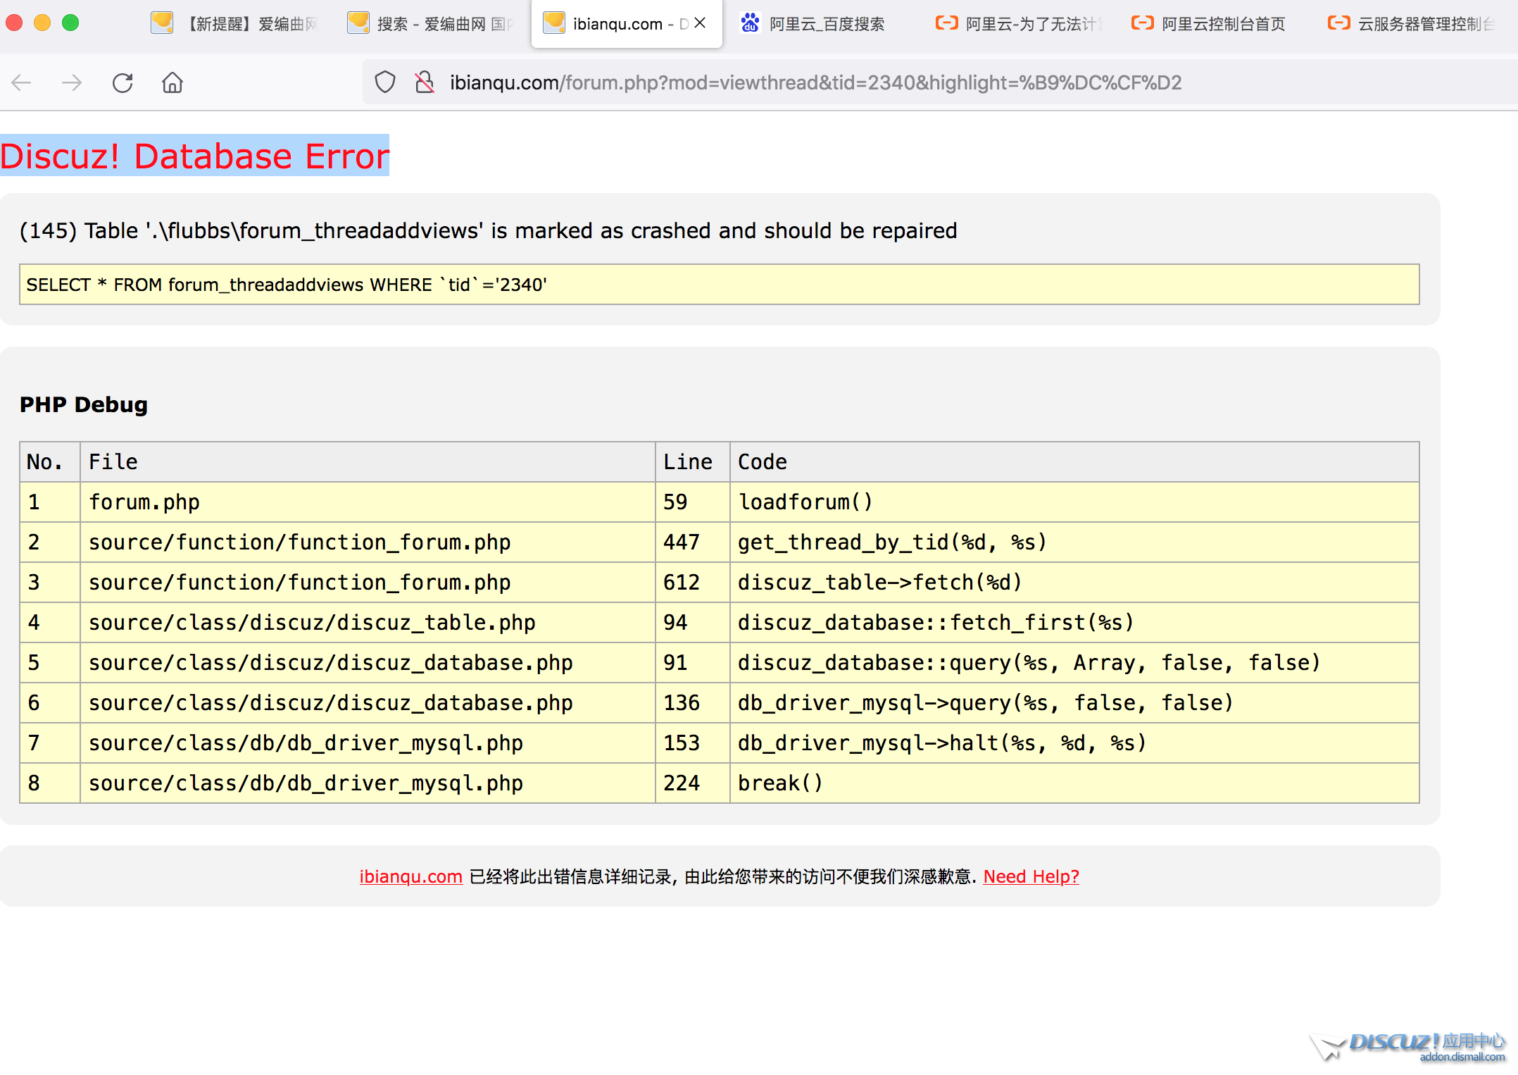Go forward to the next page

point(72,83)
